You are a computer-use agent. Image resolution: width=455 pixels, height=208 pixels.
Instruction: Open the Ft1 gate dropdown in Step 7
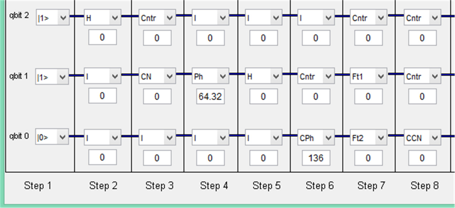pos(368,77)
